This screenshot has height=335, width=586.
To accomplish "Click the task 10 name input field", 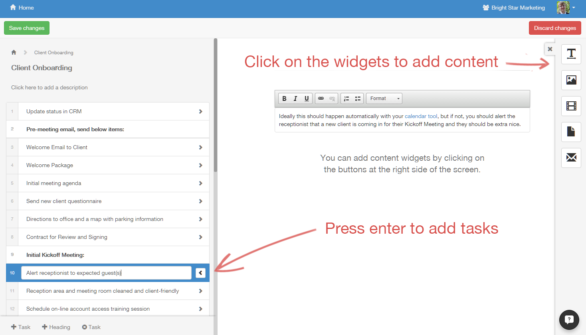I will tap(106, 273).
